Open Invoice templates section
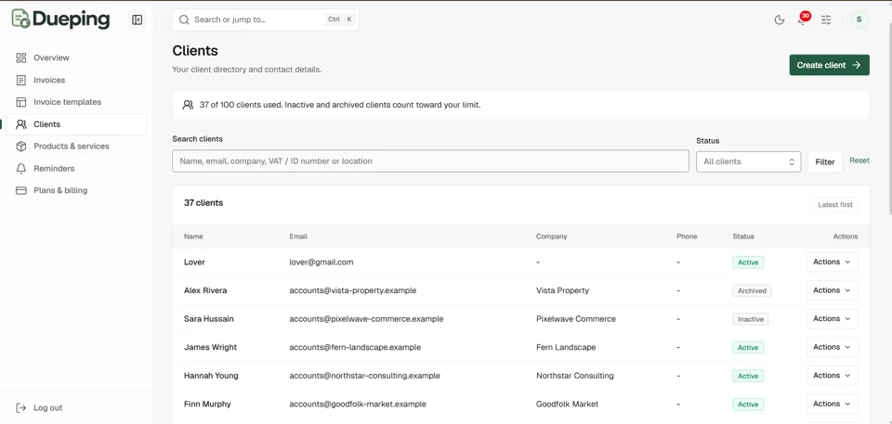The width and height of the screenshot is (892, 424). click(x=76, y=102)
